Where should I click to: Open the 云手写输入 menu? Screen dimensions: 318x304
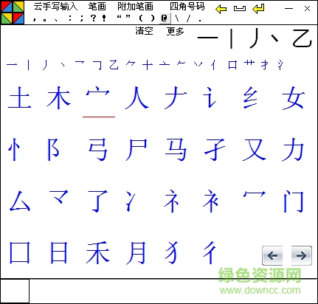coord(55,7)
